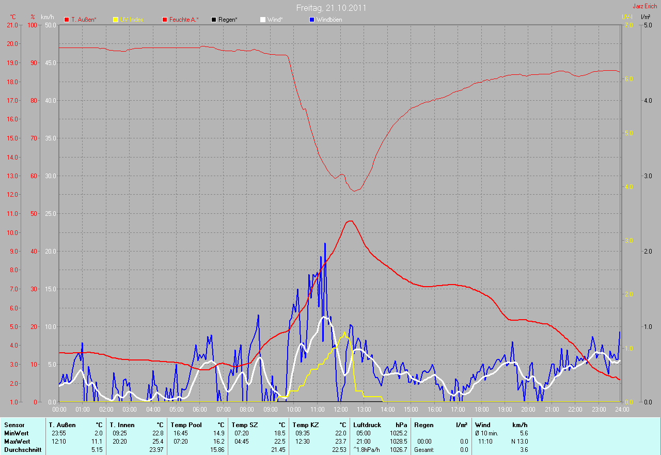This screenshot has width=661, height=455.
Task: Select the Sensor header in data table
Action: click(14, 425)
